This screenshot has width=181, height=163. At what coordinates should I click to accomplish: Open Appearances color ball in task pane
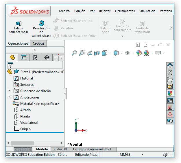pyautogui.click(x=170, y=93)
